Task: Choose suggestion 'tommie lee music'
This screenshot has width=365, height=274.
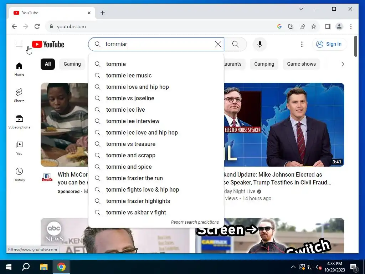Action: [156, 76]
